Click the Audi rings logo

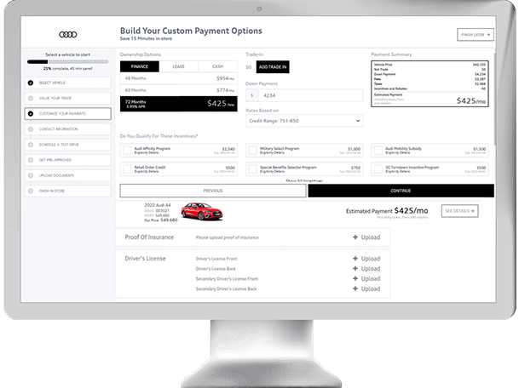tap(68, 34)
